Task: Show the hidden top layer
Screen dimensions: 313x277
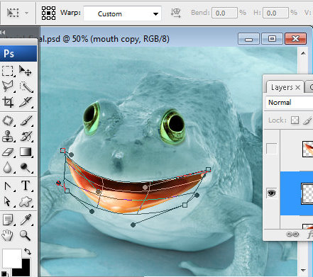Action: point(271,149)
